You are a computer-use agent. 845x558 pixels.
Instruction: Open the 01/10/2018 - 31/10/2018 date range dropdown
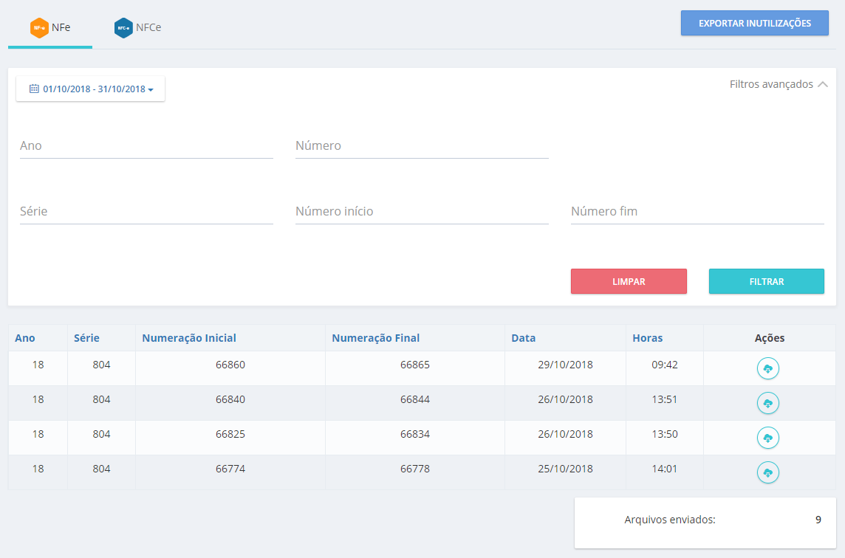[91, 89]
